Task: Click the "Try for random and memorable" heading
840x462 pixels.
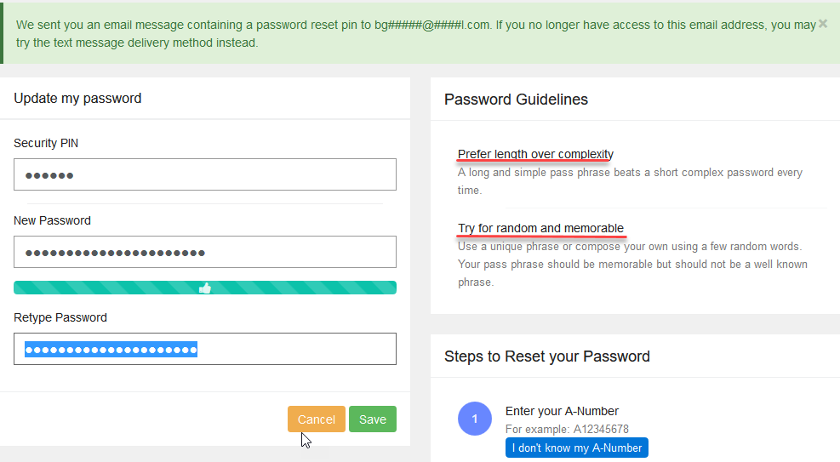Action: click(x=540, y=228)
